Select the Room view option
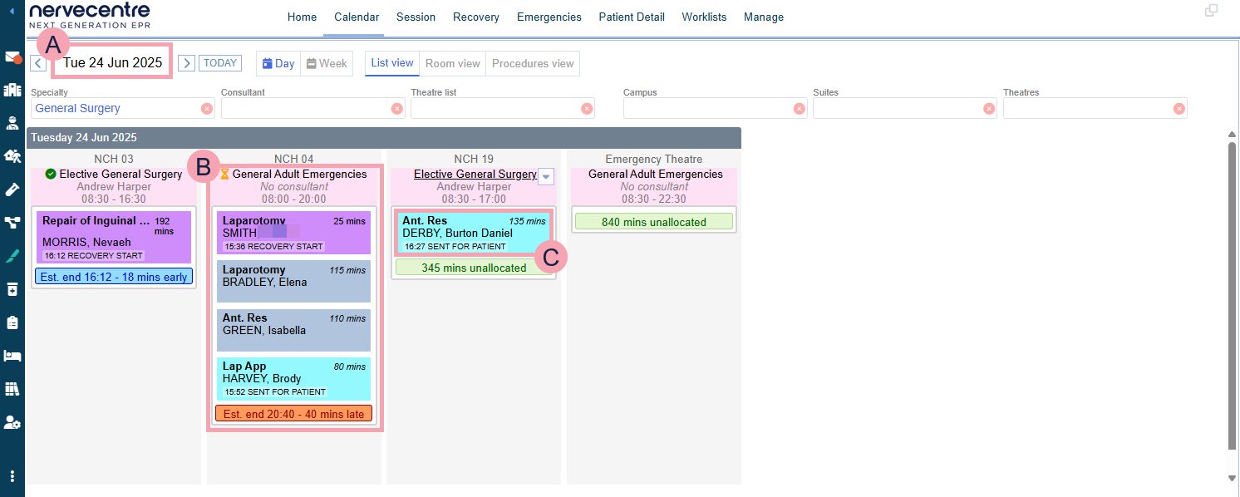Viewport: 1240px width, 497px height. (452, 64)
